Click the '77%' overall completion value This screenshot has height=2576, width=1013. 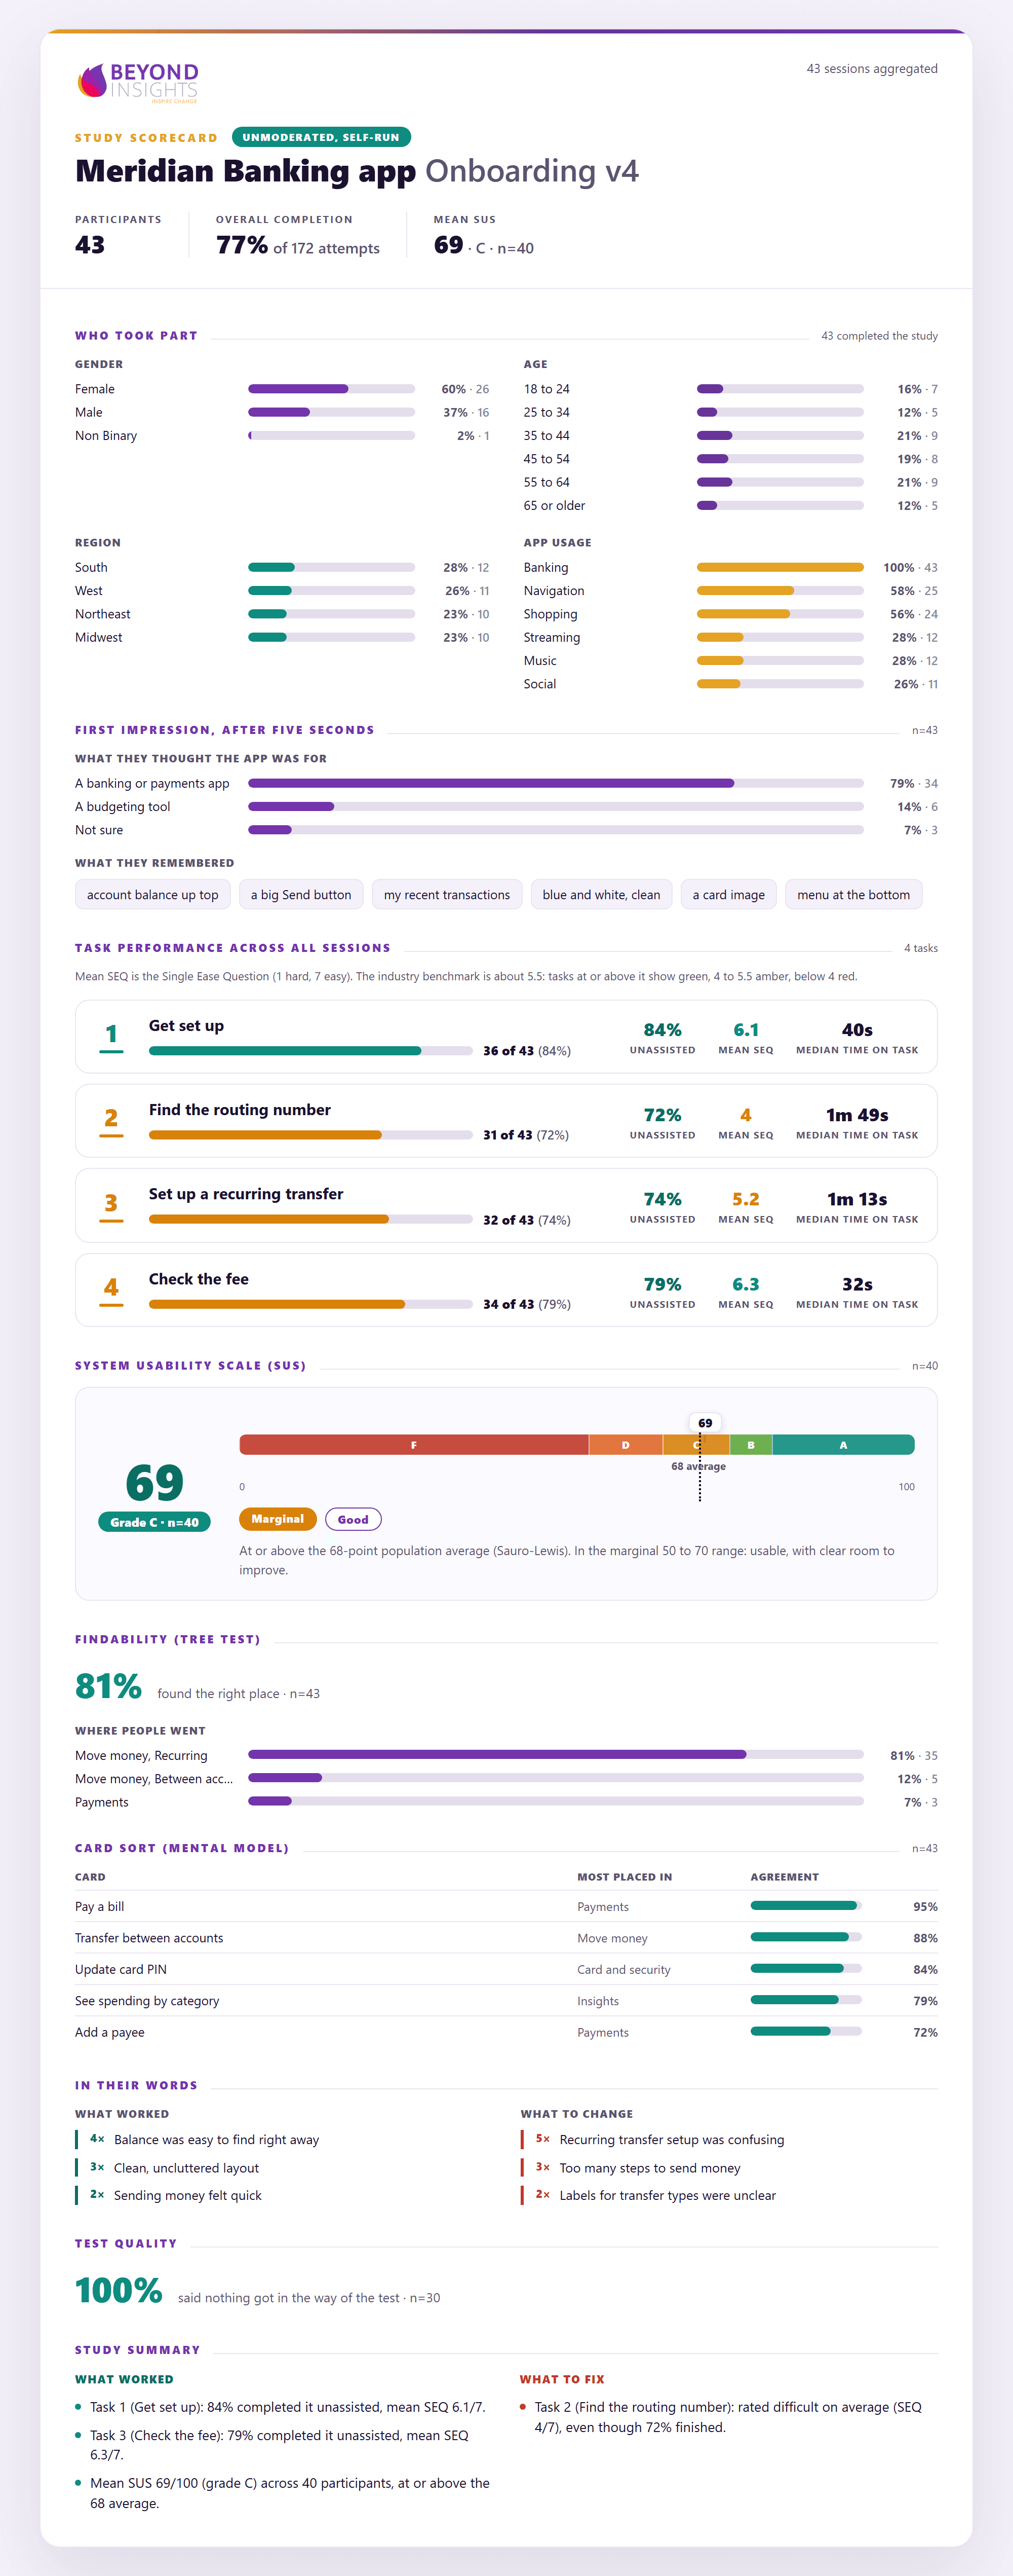coord(242,245)
